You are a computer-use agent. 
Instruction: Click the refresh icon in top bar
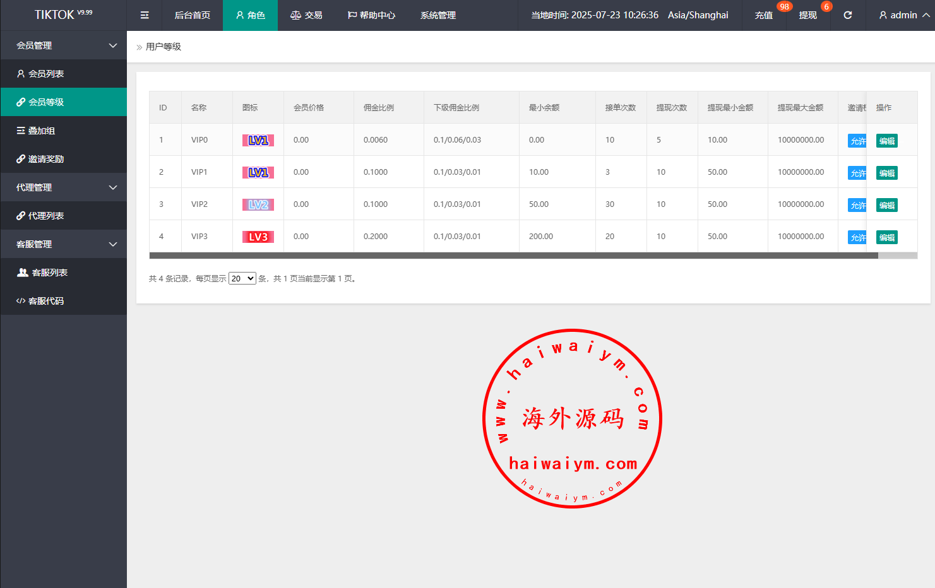[847, 15]
